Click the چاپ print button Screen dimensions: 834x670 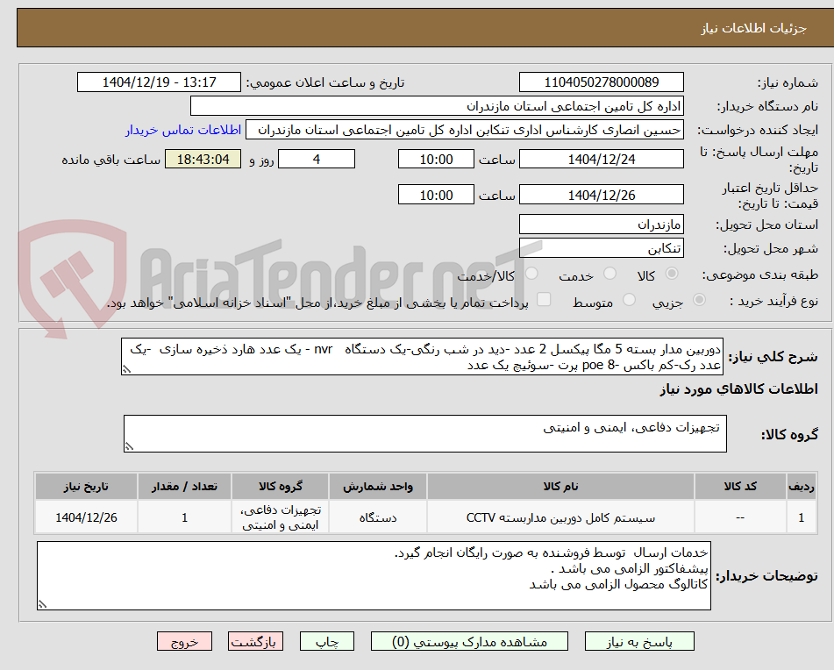click(327, 641)
